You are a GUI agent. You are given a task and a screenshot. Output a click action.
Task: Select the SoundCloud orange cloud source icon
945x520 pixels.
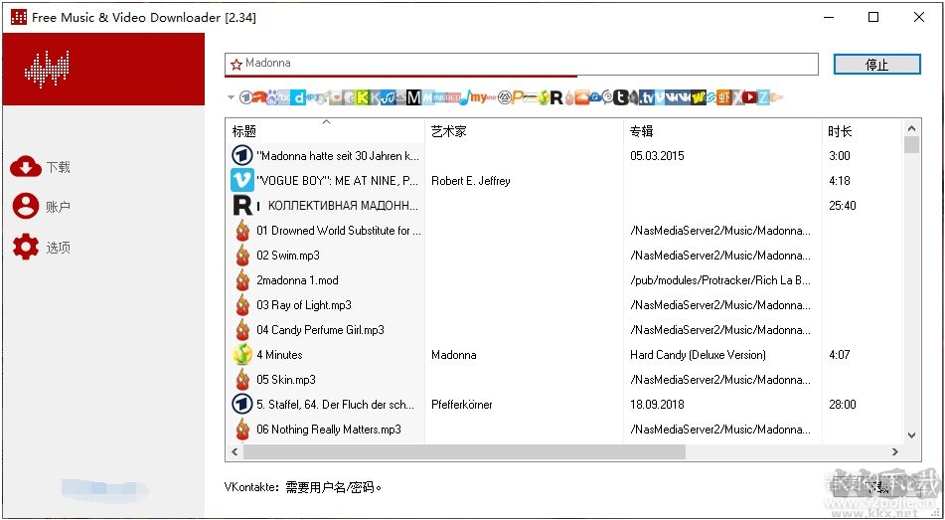coord(581,97)
